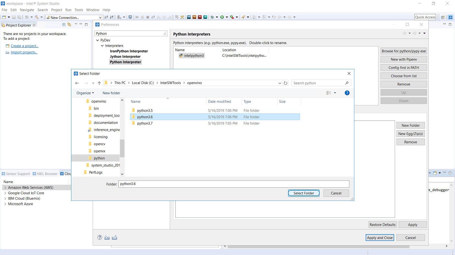
Task: Collapse the Interpreters tree node
Action: point(102,46)
